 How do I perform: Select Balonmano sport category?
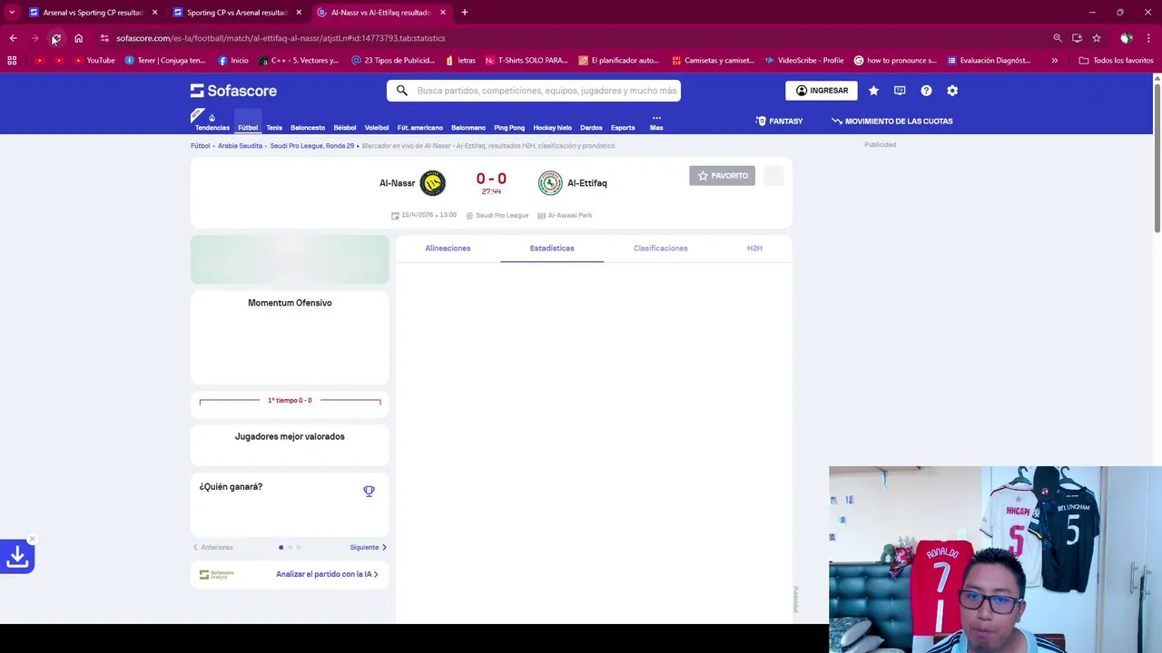[x=468, y=128]
